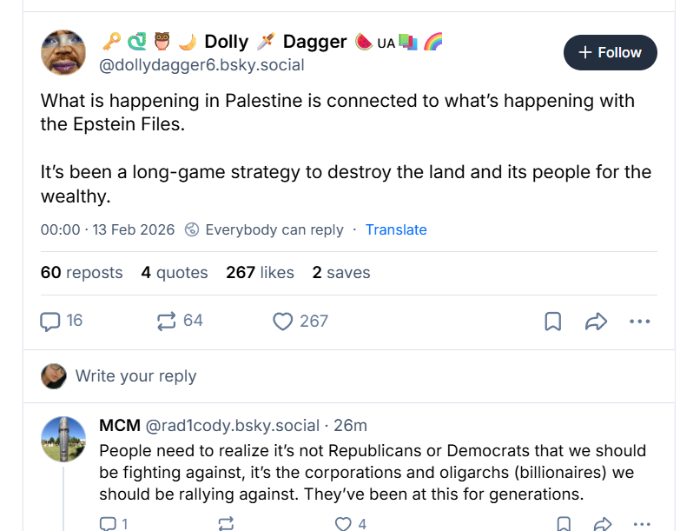Click the Write your reply field
The width and height of the screenshot is (680, 531).
click(135, 376)
